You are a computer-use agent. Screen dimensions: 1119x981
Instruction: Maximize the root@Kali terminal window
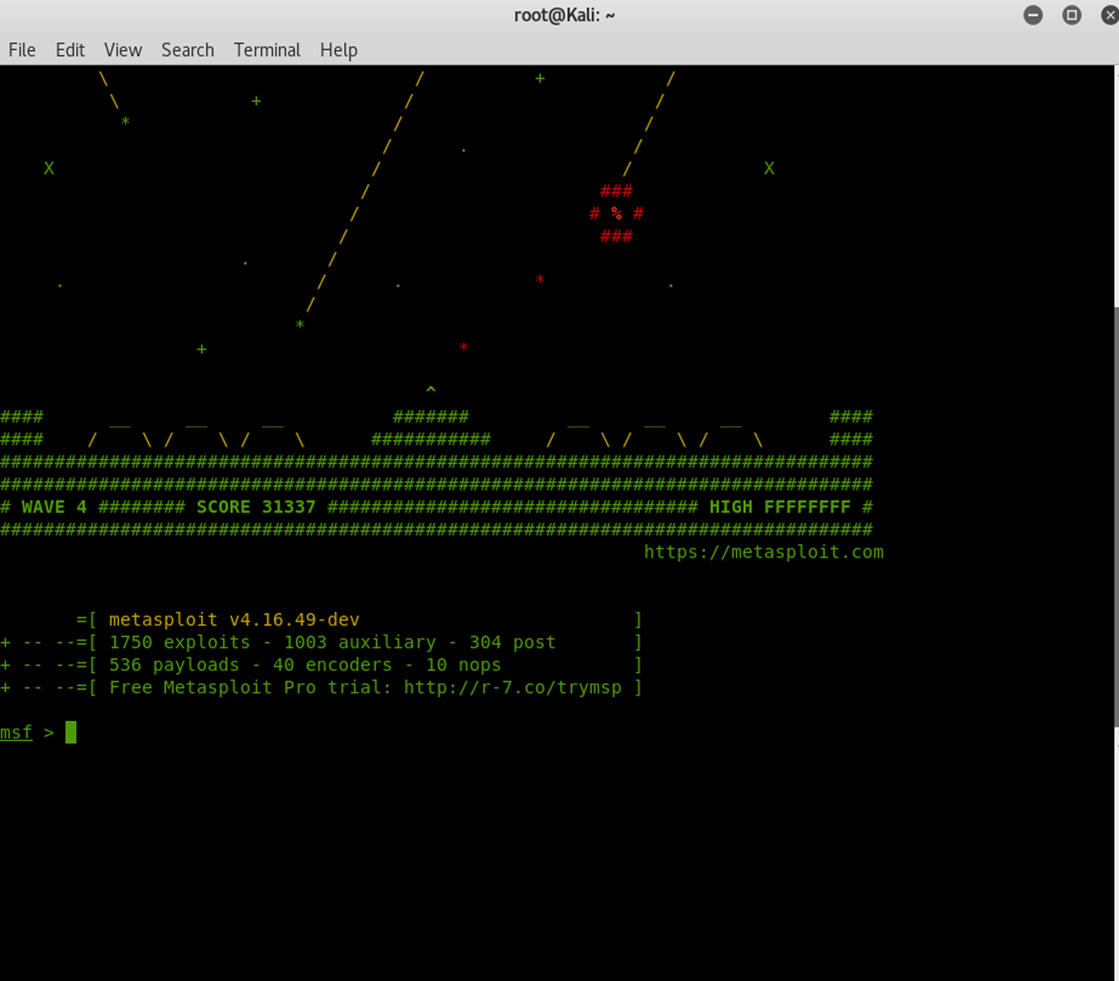(1071, 15)
